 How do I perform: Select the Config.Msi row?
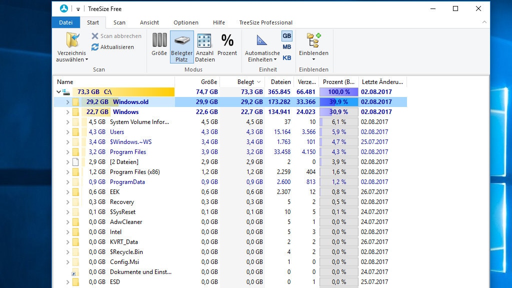pyautogui.click(x=230, y=262)
